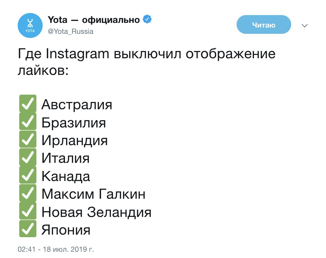Click the green checkmark beside Бразилия
This screenshot has width=326, height=258.
tap(28, 121)
